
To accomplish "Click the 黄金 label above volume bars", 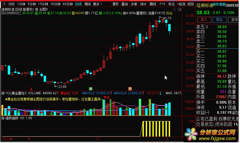I will pyautogui.click(x=107, y=97).
